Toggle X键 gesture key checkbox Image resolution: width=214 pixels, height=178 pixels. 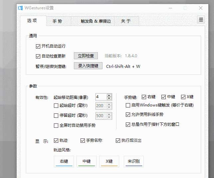pos(183,97)
